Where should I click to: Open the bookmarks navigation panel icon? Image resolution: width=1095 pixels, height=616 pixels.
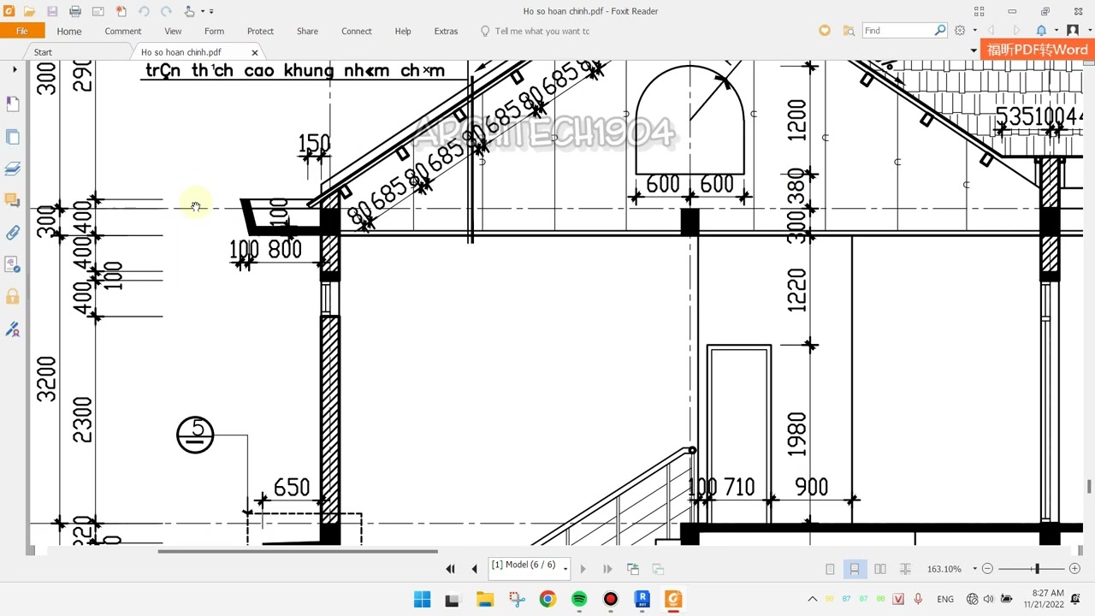click(13, 104)
